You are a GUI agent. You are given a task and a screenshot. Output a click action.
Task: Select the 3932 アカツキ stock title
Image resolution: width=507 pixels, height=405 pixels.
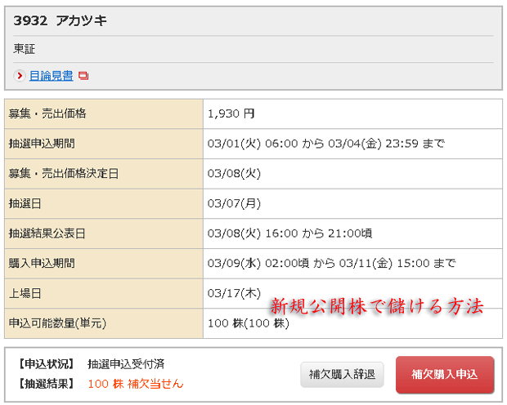click(61, 20)
